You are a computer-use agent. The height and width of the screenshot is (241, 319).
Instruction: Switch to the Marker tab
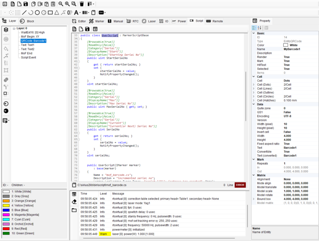click(97, 21)
